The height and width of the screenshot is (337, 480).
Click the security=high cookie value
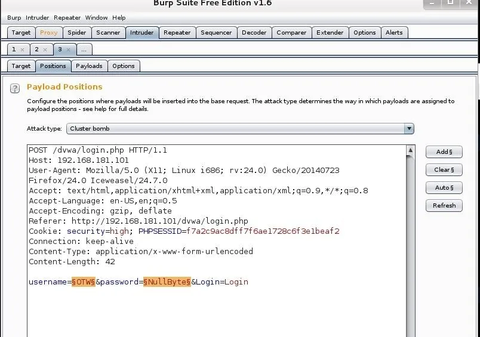98,231
